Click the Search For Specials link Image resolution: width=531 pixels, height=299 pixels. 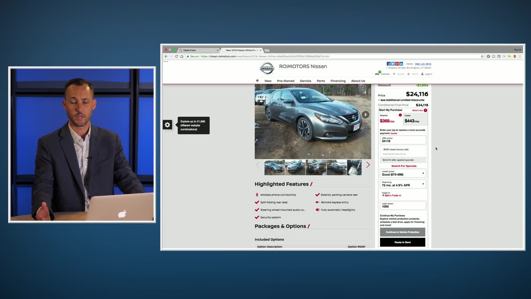pos(404,166)
